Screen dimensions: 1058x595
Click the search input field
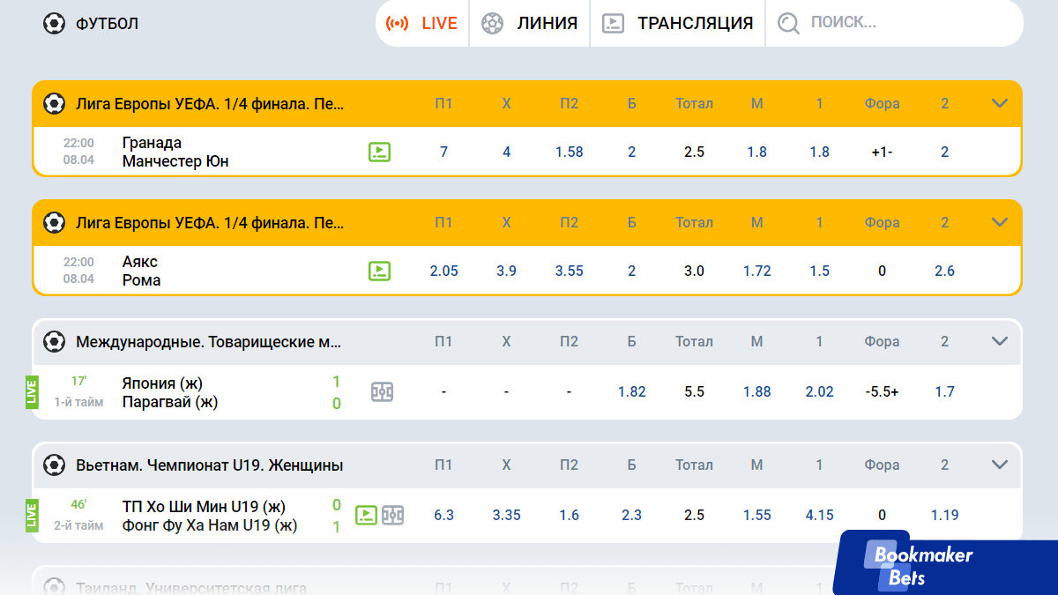click(899, 24)
